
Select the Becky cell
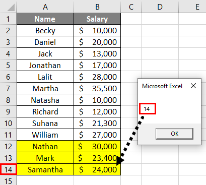tap(45, 30)
